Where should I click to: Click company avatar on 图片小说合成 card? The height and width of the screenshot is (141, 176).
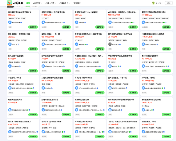click(110, 88)
